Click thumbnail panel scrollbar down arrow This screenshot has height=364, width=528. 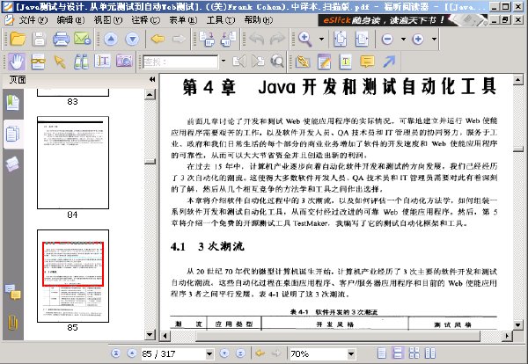point(150,334)
